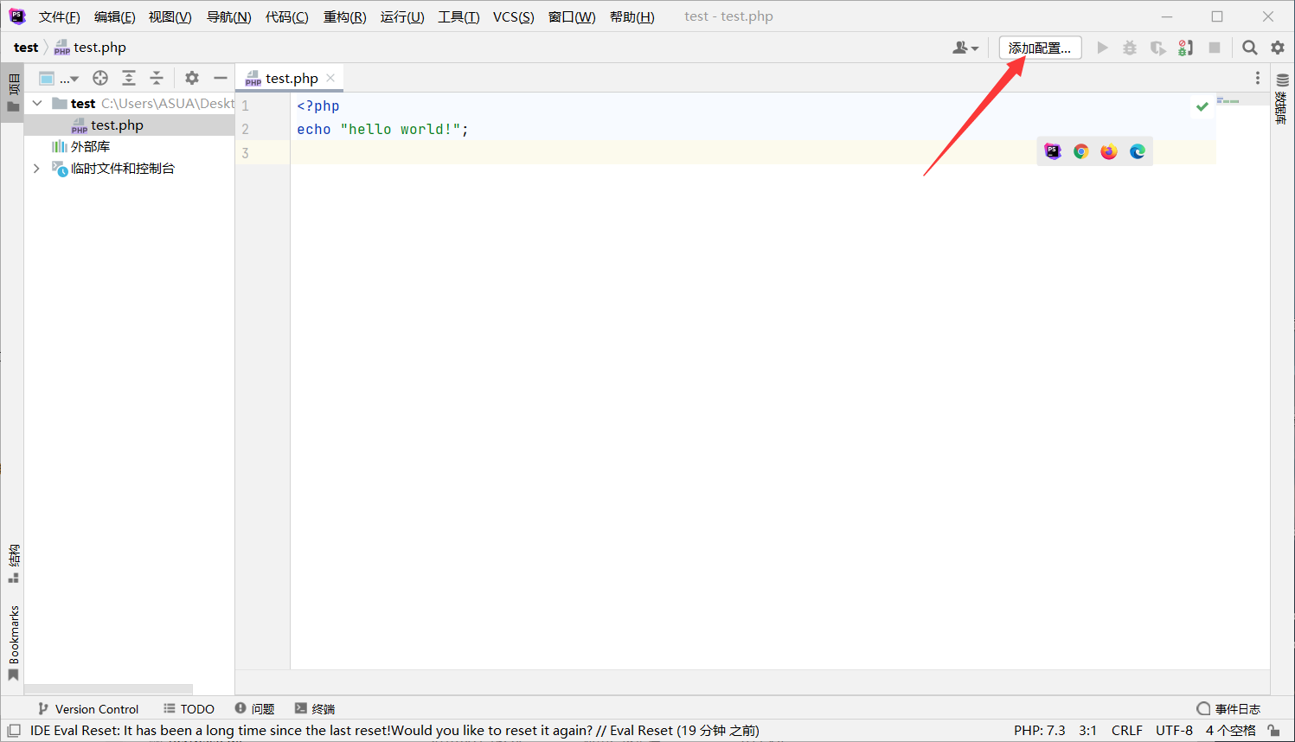Click PHP: 7.3 language level indicator

click(1040, 731)
